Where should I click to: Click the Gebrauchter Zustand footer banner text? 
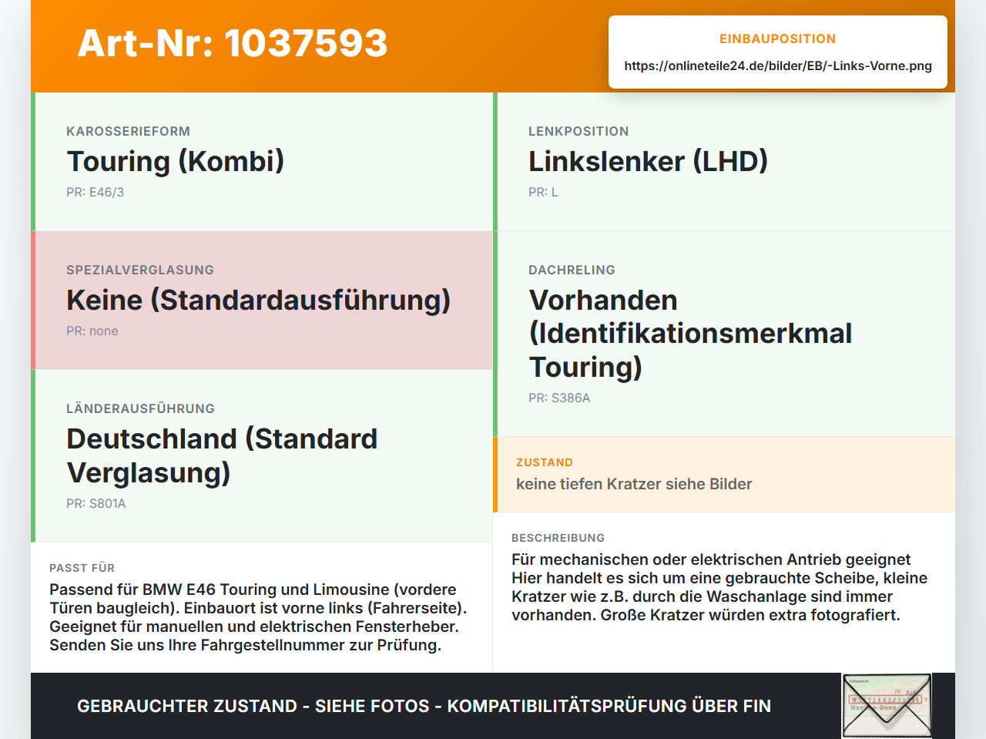coord(424,706)
